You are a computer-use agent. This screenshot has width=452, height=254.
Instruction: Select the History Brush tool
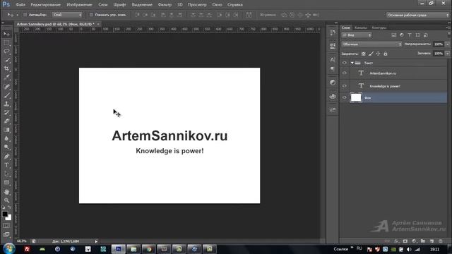point(6,113)
